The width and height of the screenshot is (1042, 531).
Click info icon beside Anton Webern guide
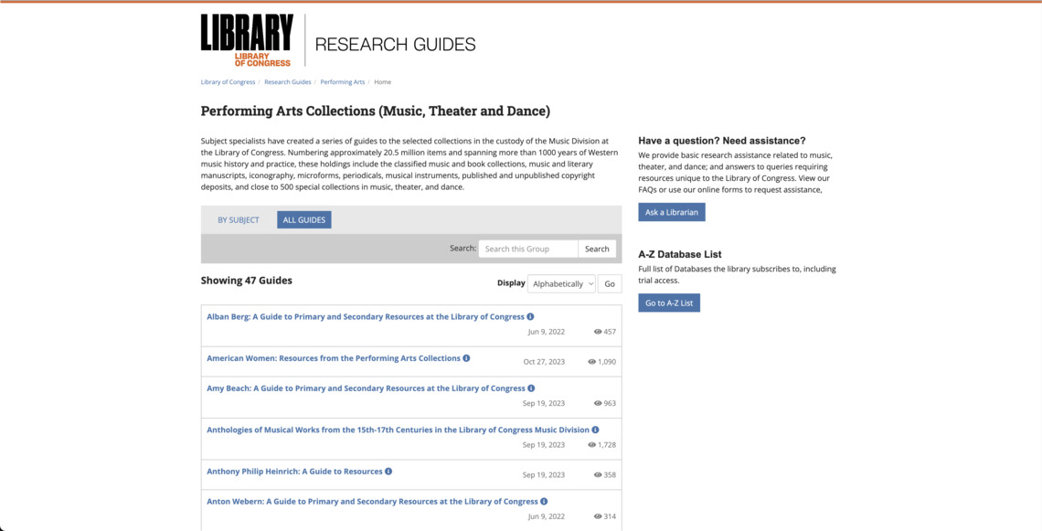point(544,502)
